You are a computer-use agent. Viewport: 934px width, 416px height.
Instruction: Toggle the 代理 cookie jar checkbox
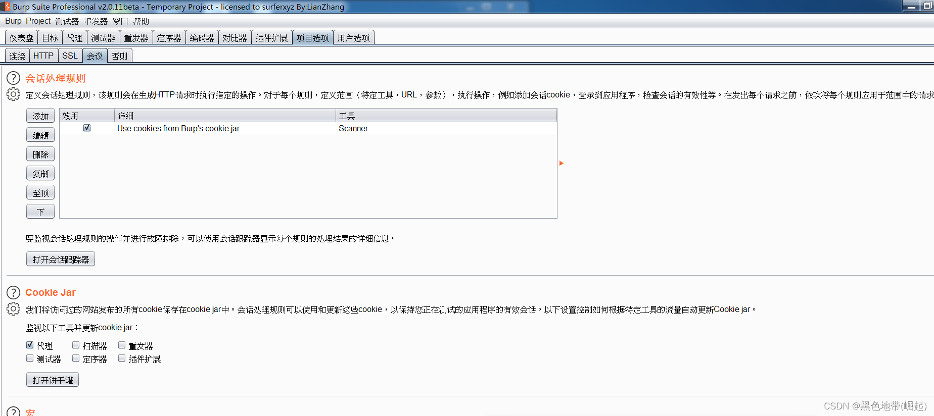coord(30,345)
